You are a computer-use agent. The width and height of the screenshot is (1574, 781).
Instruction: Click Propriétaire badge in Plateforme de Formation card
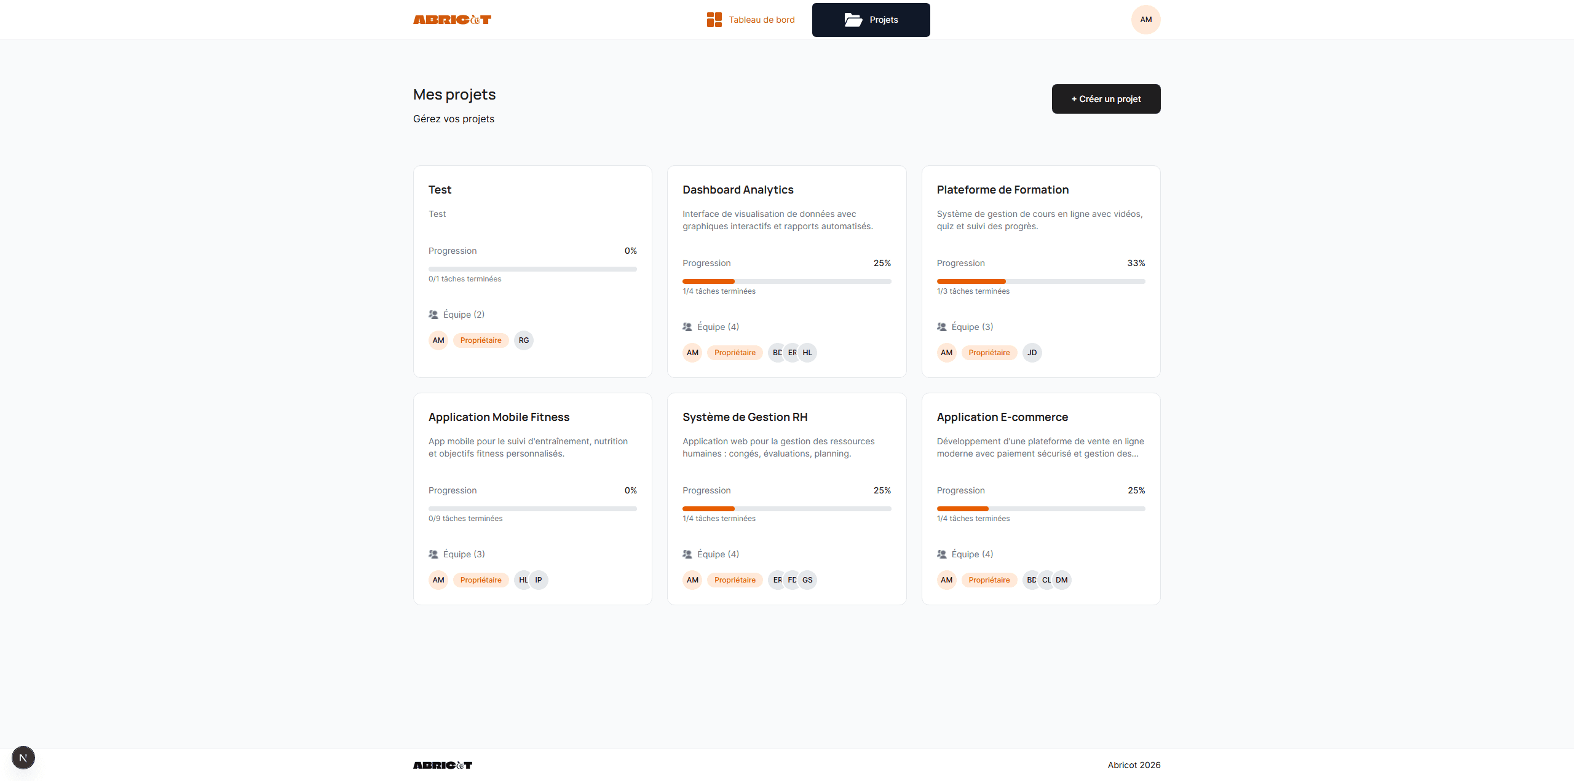[x=989, y=353]
